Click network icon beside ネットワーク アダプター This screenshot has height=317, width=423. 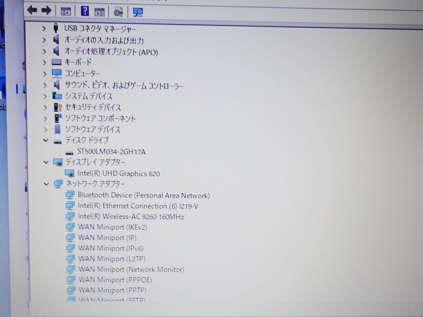pos(58,184)
